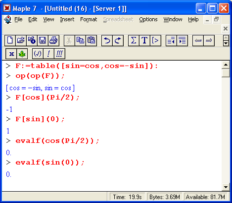
Task: Click the worksheet scrollbar down arrow
Action: (226, 187)
